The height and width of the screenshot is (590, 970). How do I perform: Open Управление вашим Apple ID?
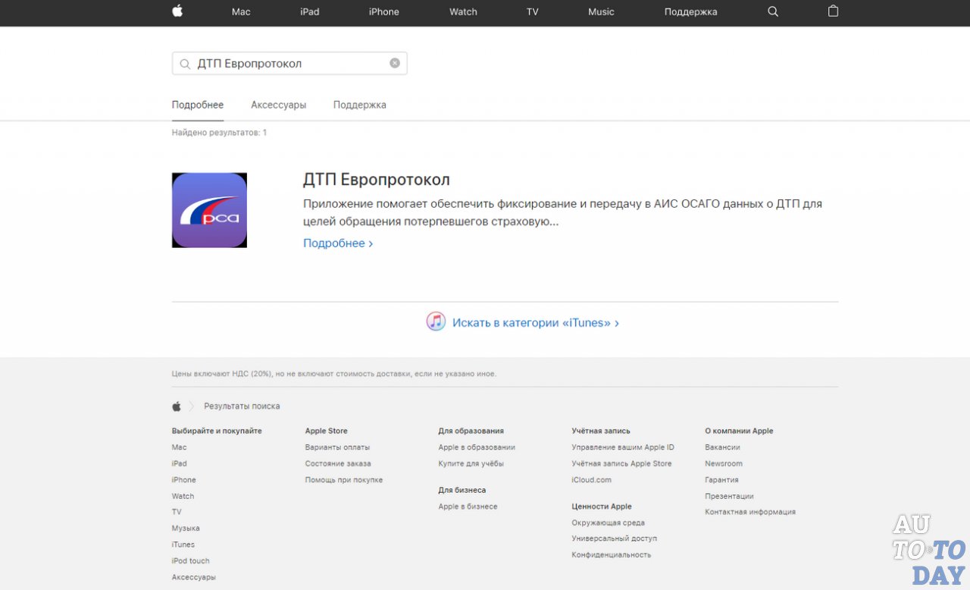[623, 447]
